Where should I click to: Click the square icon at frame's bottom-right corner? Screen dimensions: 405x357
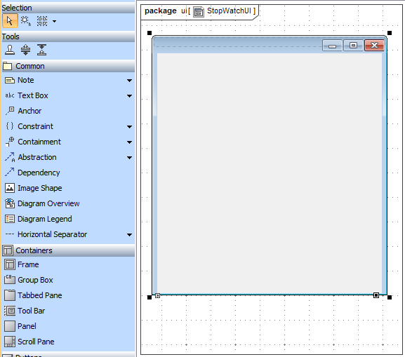[376, 295]
